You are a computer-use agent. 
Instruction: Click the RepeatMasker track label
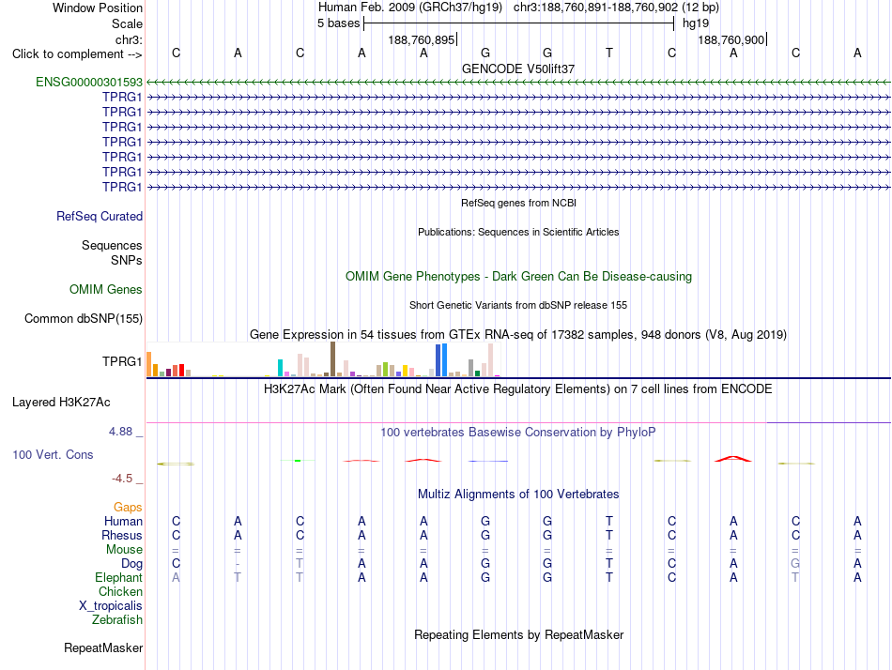[x=103, y=647]
